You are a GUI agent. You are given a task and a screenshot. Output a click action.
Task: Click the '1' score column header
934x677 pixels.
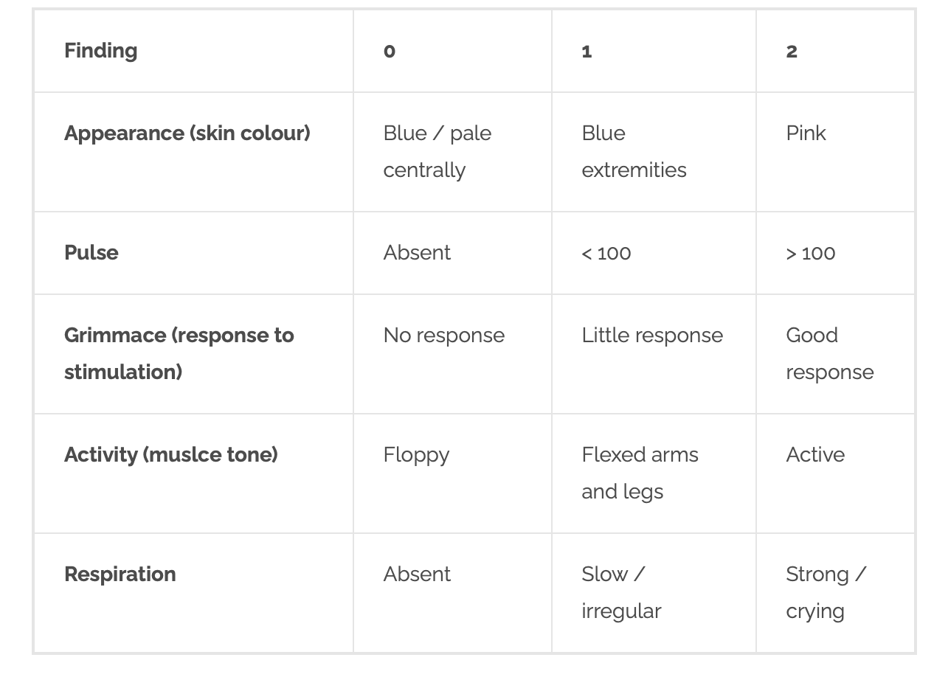coord(587,51)
